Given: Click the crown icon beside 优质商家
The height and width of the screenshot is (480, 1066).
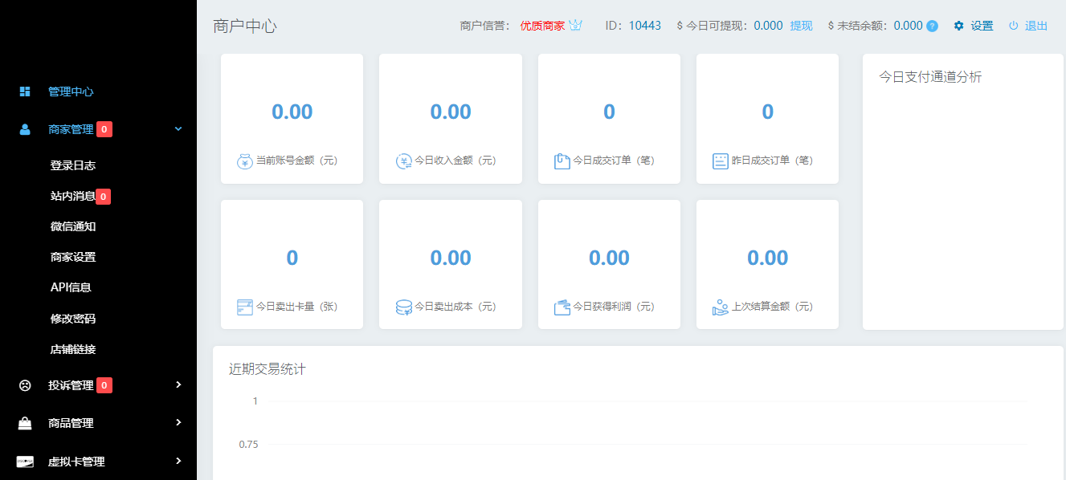Looking at the screenshot, I should coord(575,25).
